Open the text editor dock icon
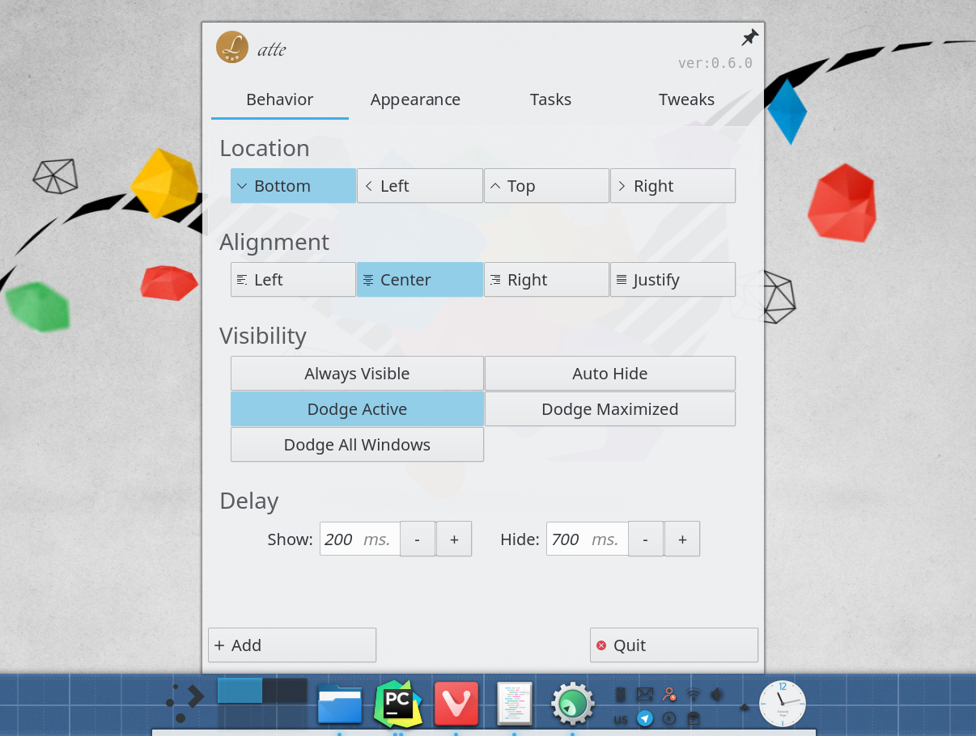Image resolution: width=976 pixels, height=736 pixels. point(514,704)
